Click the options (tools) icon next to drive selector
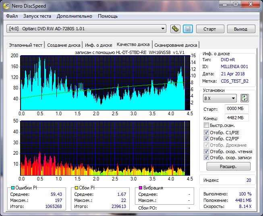263x216 pixels. [175, 29]
